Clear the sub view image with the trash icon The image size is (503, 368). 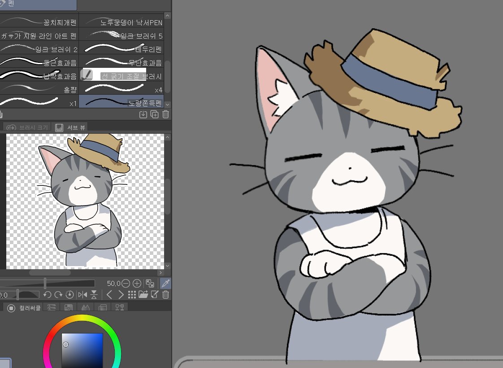[x=165, y=294]
